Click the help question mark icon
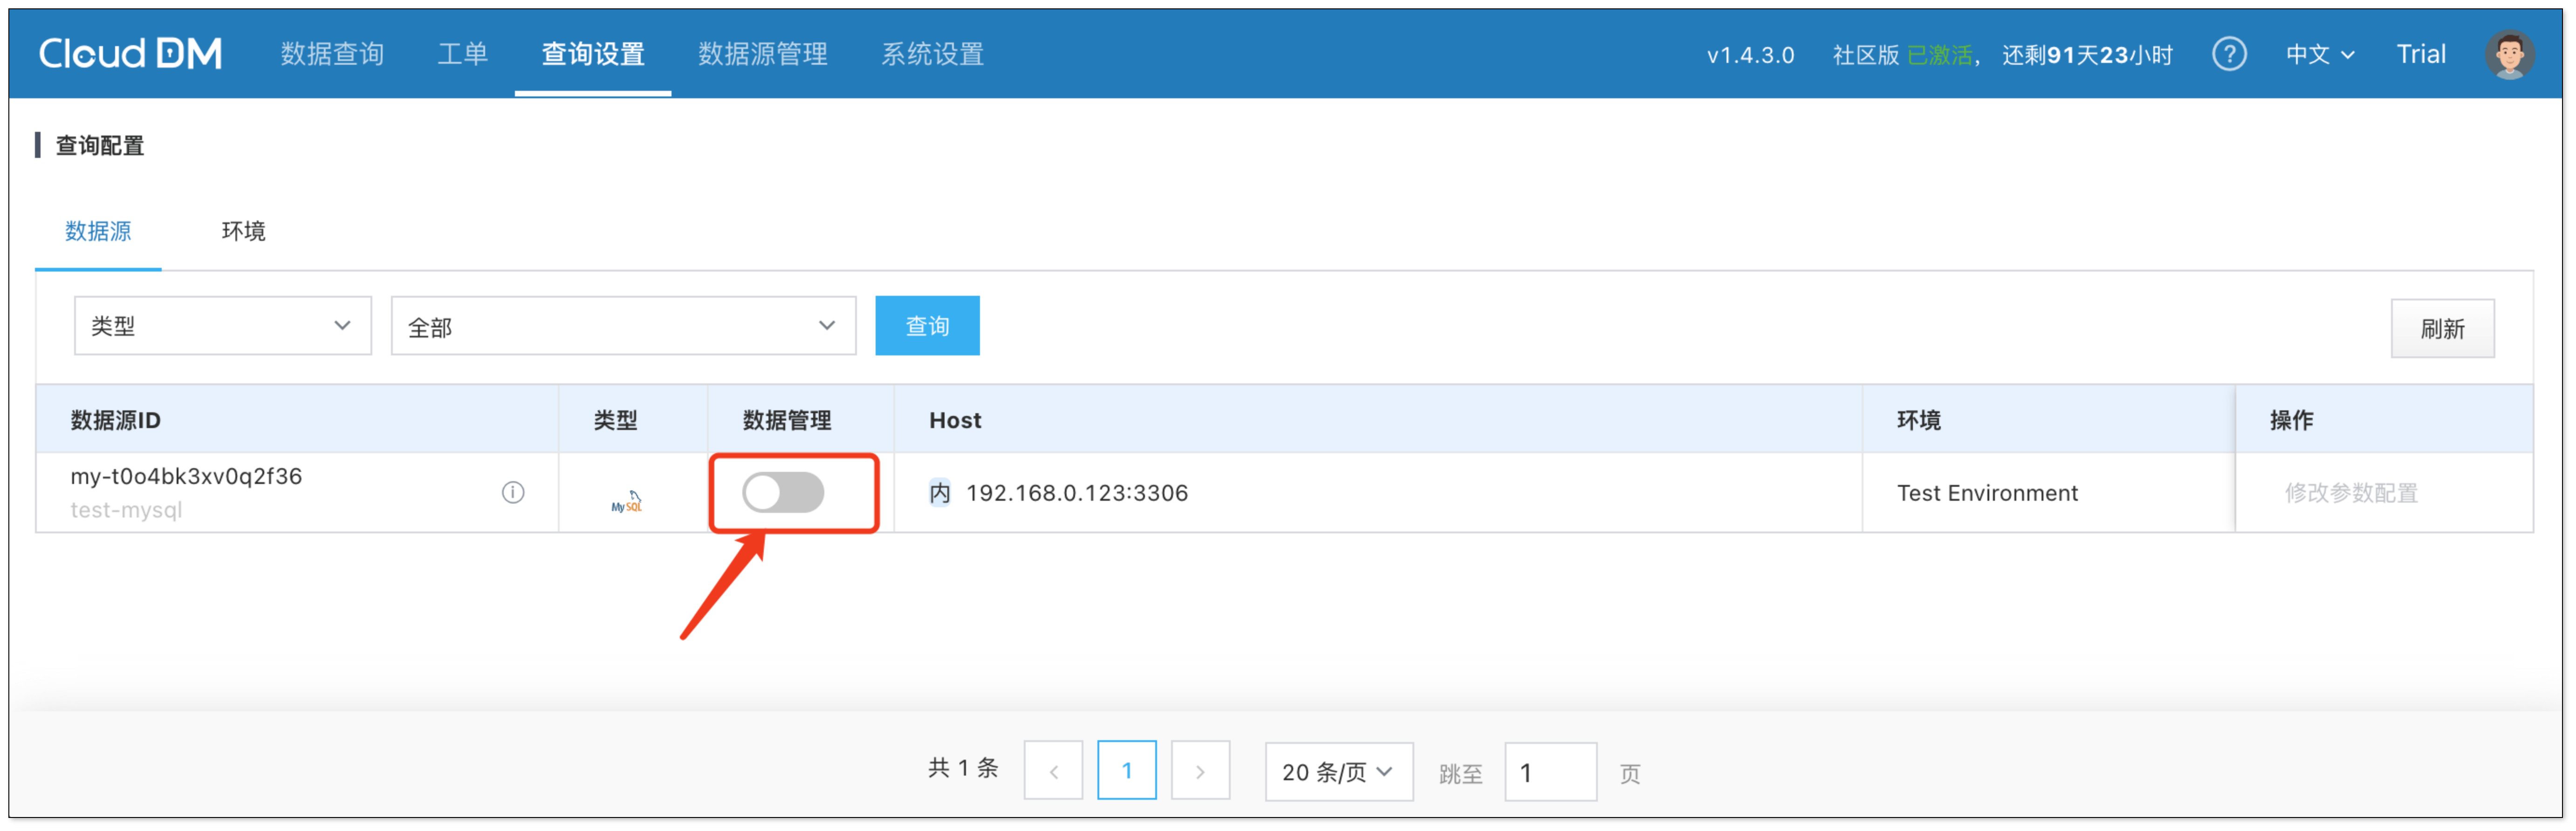The image size is (2576, 831). point(2228,54)
